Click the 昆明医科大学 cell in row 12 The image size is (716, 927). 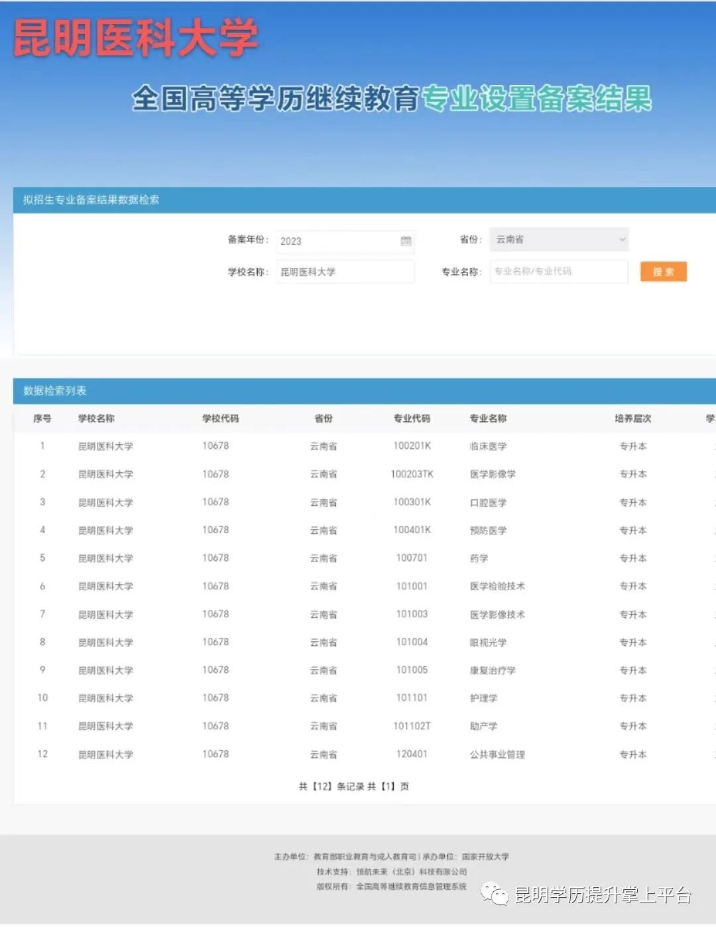(105, 755)
